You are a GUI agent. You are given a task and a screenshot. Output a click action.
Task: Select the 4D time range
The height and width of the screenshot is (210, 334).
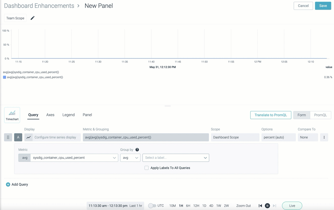pyautogui.click(x=211, y=206)
